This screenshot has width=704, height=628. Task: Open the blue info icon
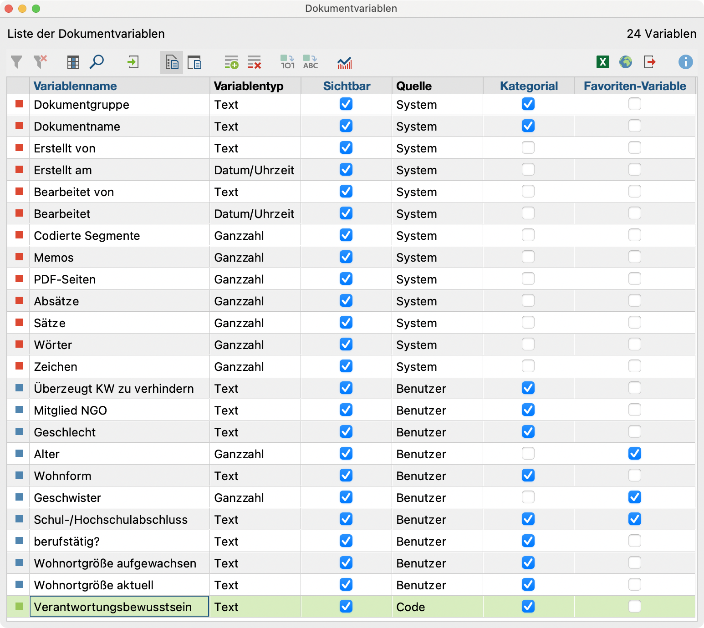[685, 62]
